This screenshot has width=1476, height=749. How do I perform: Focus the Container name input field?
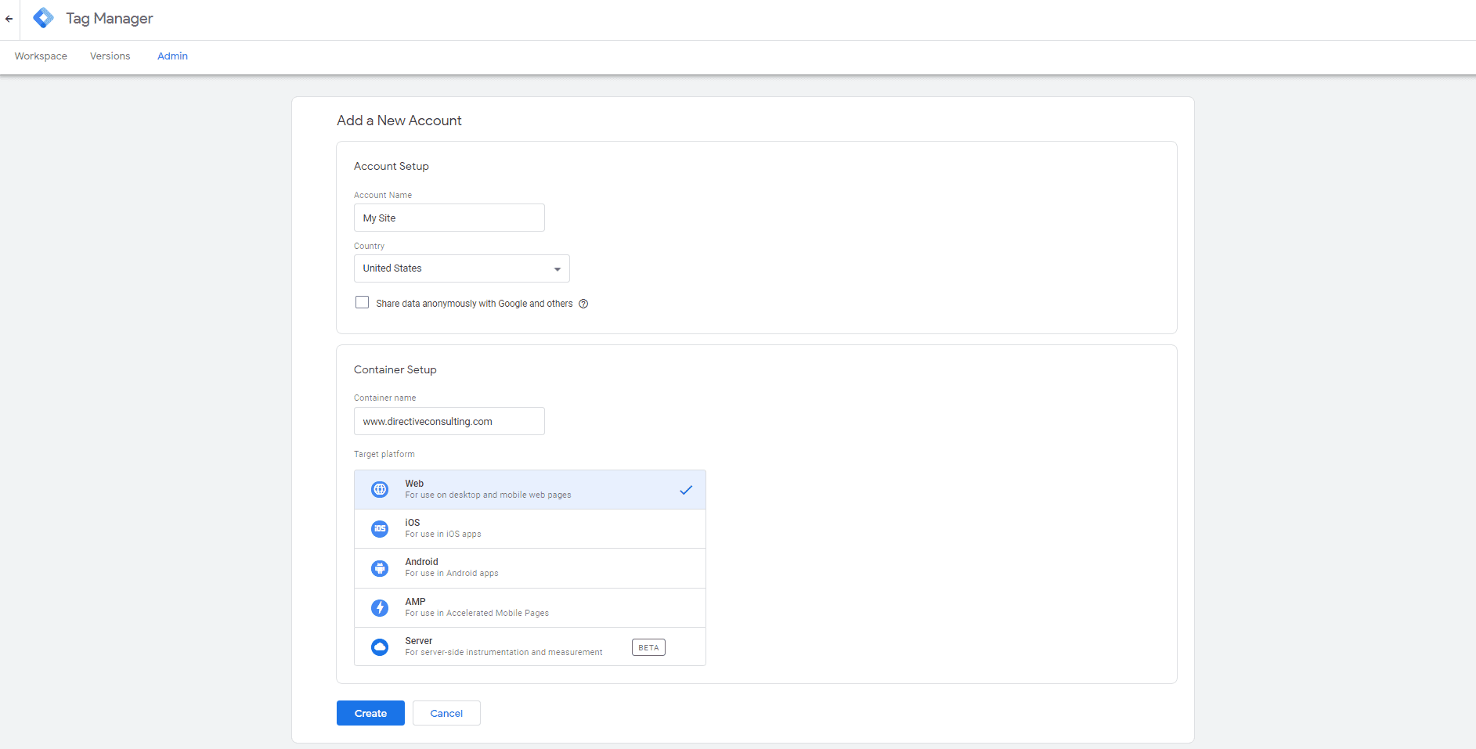pos(449,421)
